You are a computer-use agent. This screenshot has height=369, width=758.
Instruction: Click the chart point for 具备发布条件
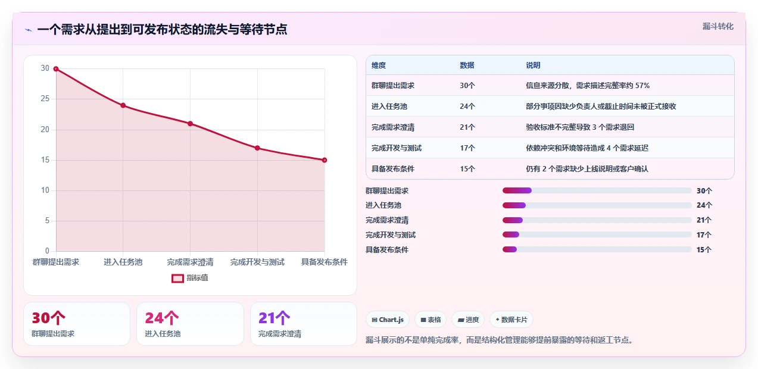pos(325,160)
